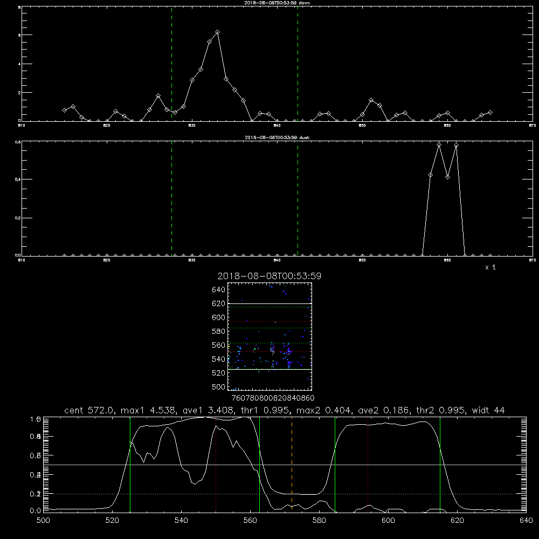Select the "max1 4.538" value in the stats line

pos(149,410)
